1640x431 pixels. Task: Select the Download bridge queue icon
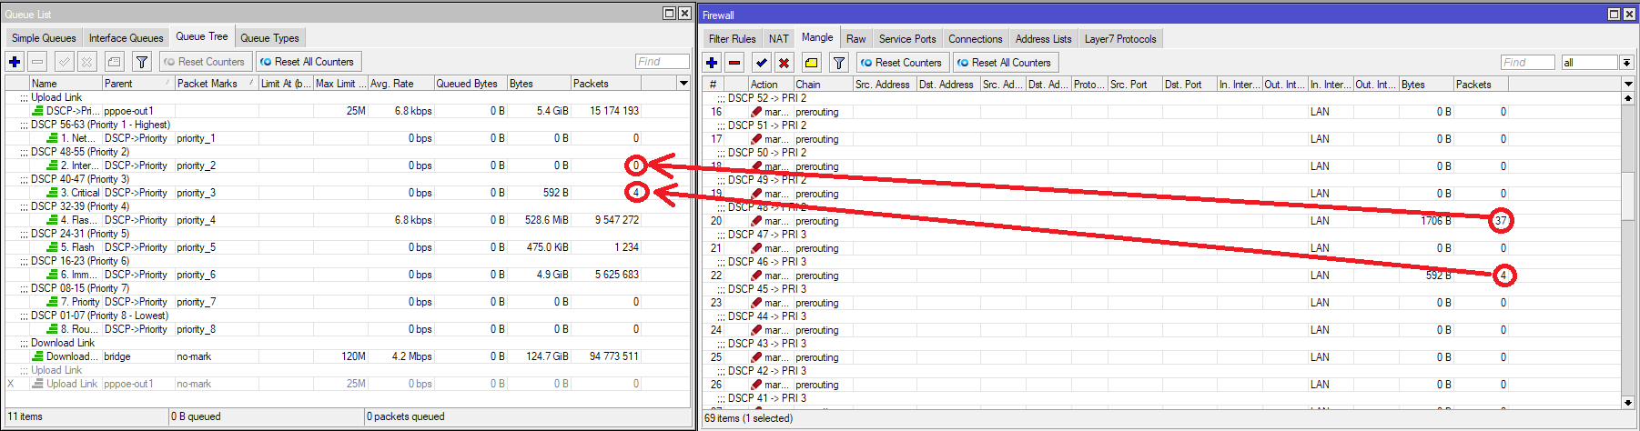tap(38, 356)
